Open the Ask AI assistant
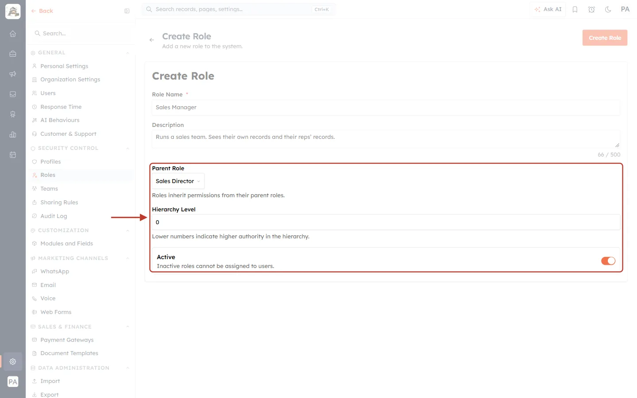637x398 pixels. (548, 9)
